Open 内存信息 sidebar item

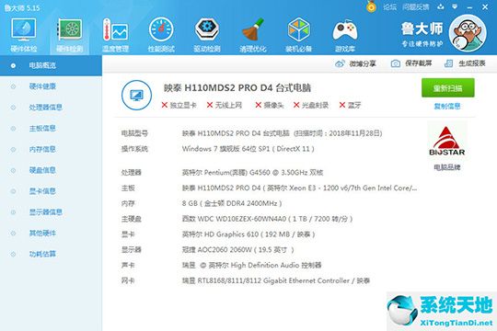tap(42, 149)
